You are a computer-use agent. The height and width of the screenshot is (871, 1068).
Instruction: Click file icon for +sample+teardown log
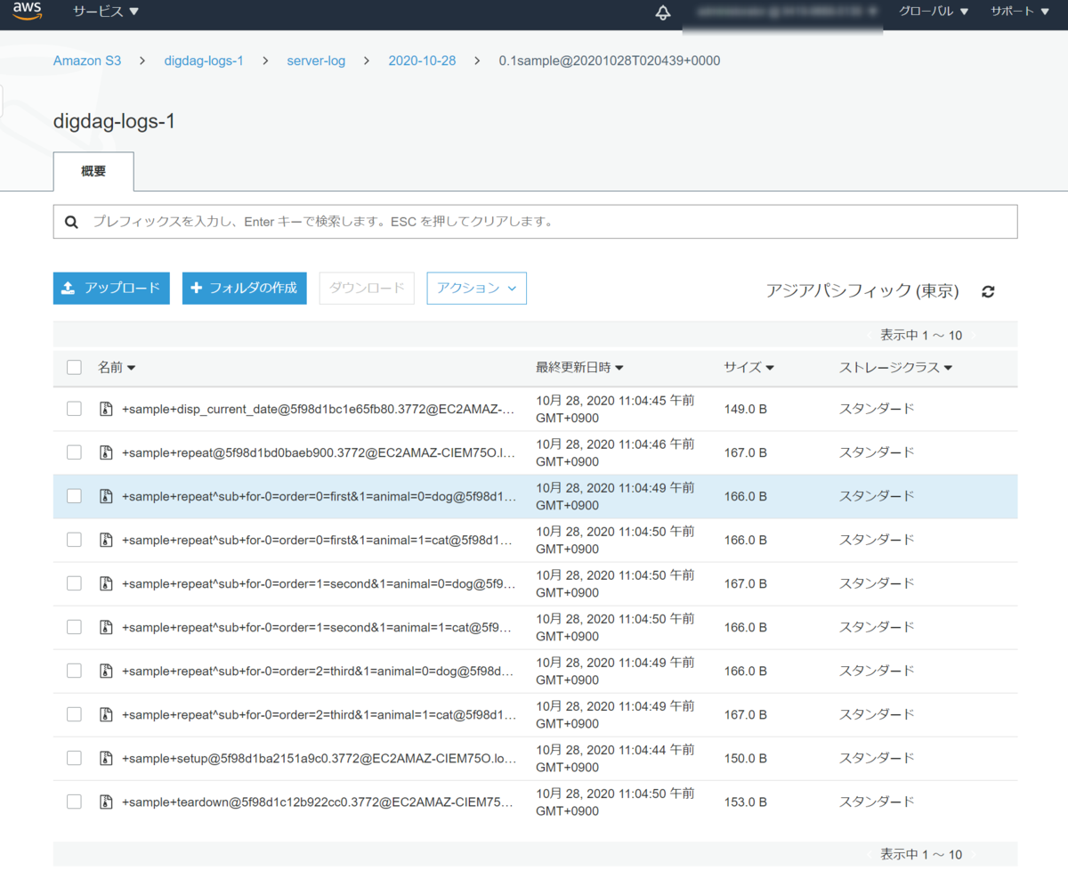106,802
